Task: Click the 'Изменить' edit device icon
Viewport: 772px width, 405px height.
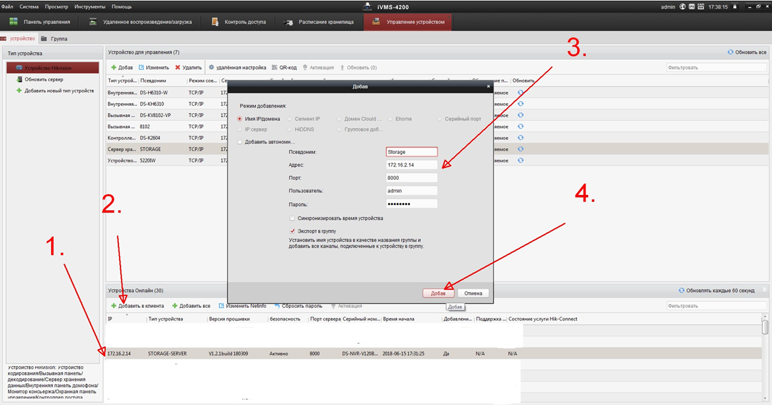Action: point(142,67)
